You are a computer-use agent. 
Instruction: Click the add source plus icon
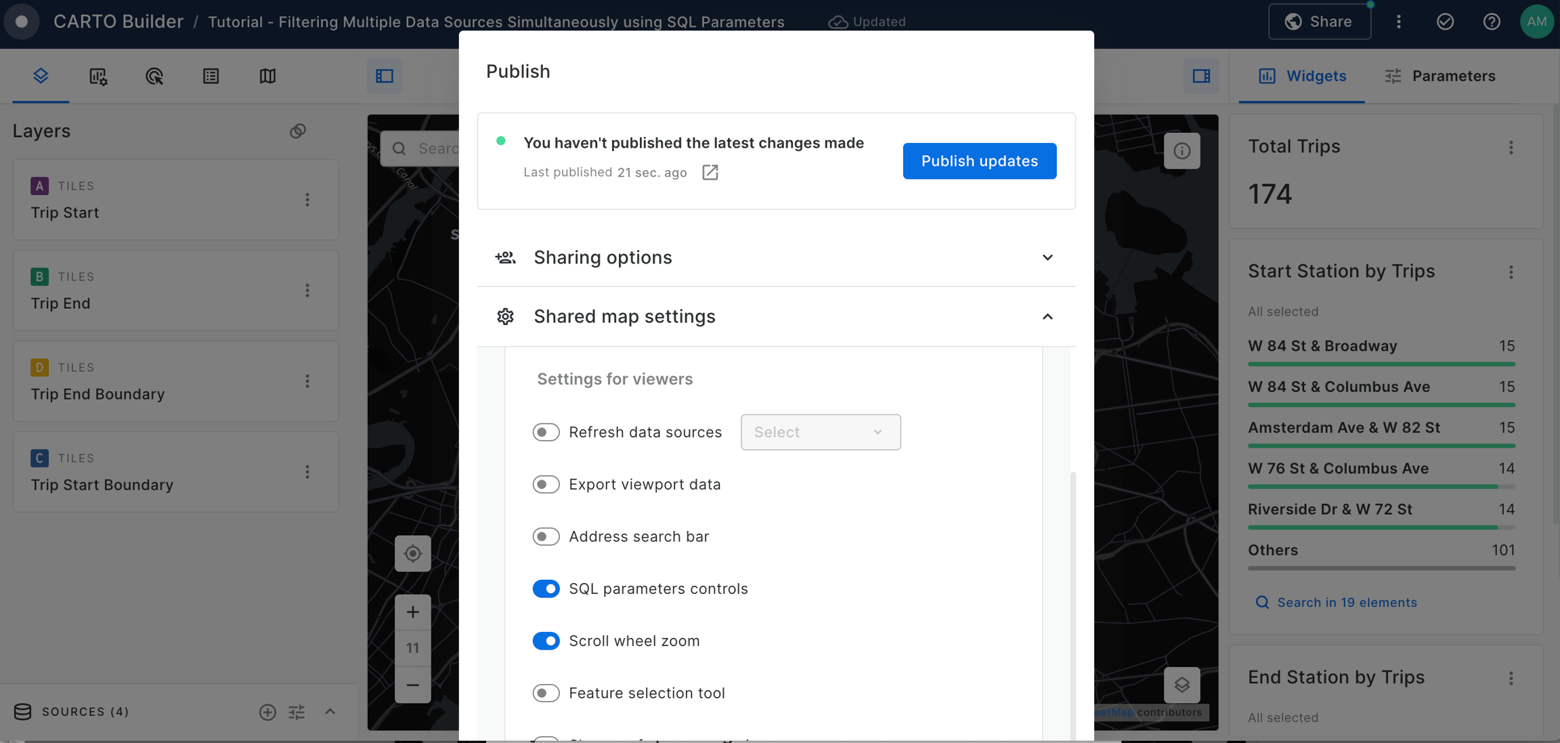pos(267,712)
